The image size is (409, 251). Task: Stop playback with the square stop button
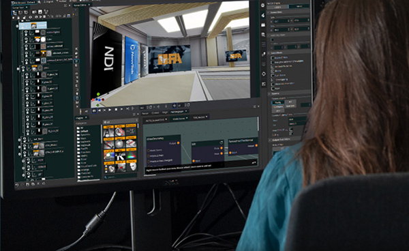click(x=116, y=110)
